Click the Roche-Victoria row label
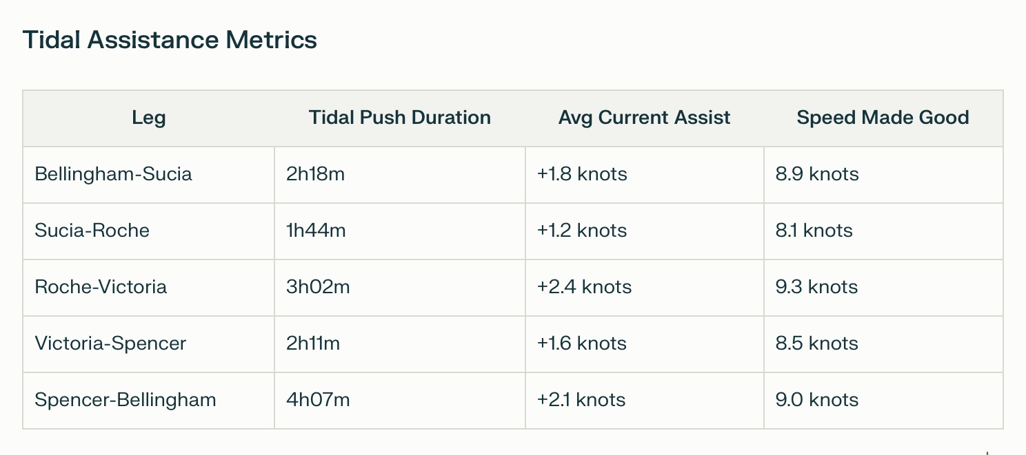Image resolution: width=1026 pixels, height=455 pixels. pos(101,287)
